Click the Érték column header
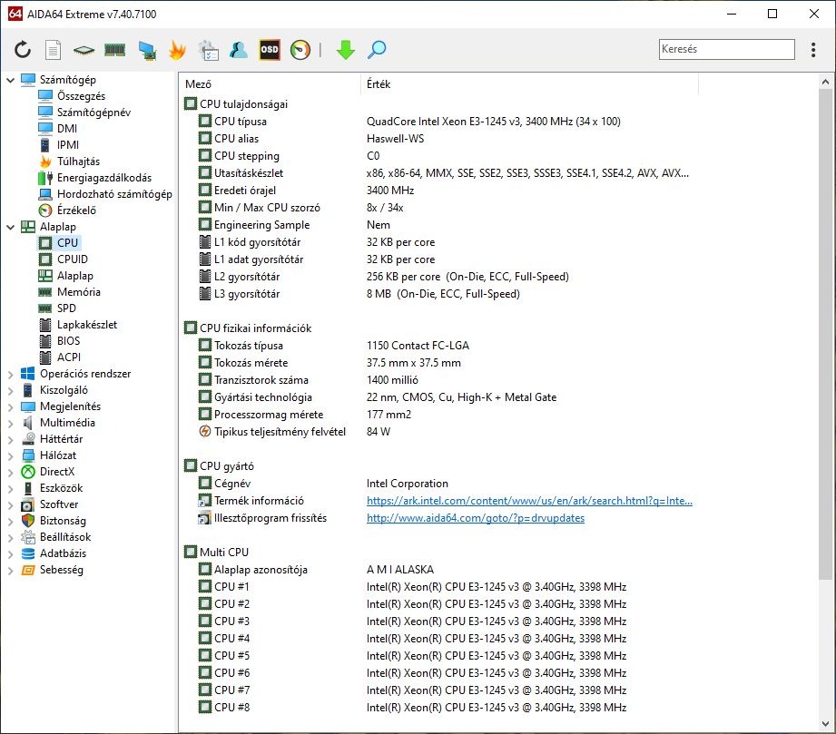The height and width of the screenshot is (734, 836). click(379, 84)
